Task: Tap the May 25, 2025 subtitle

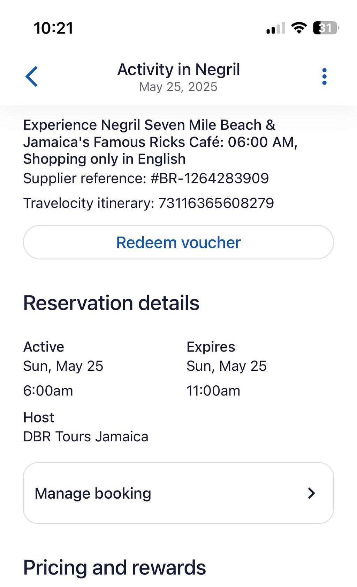Action: click(x=178, y=87)
